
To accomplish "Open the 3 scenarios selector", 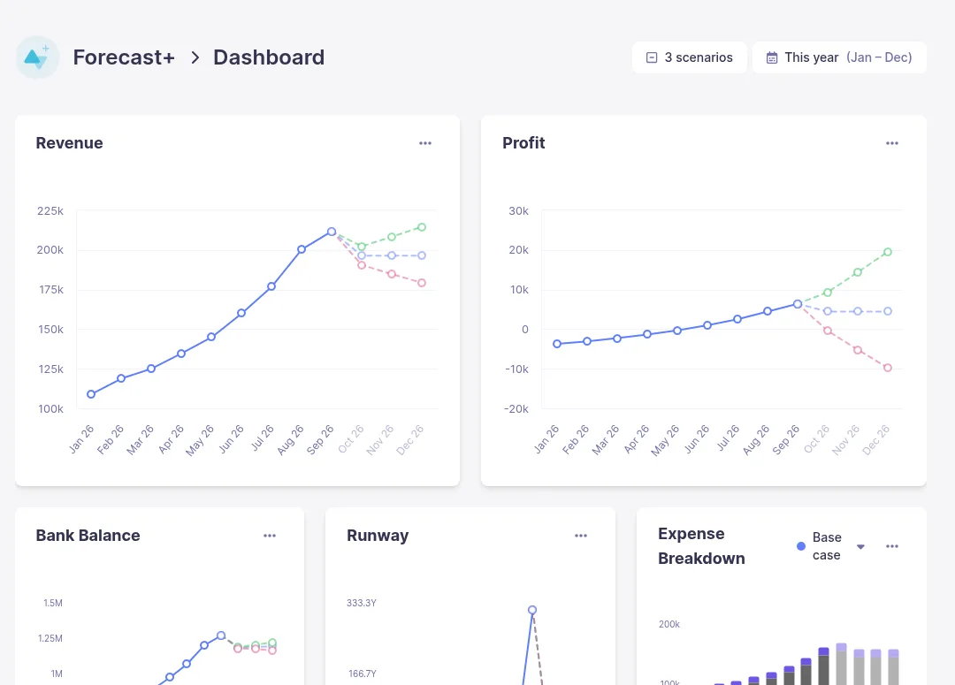I will (x=690, y=57).
